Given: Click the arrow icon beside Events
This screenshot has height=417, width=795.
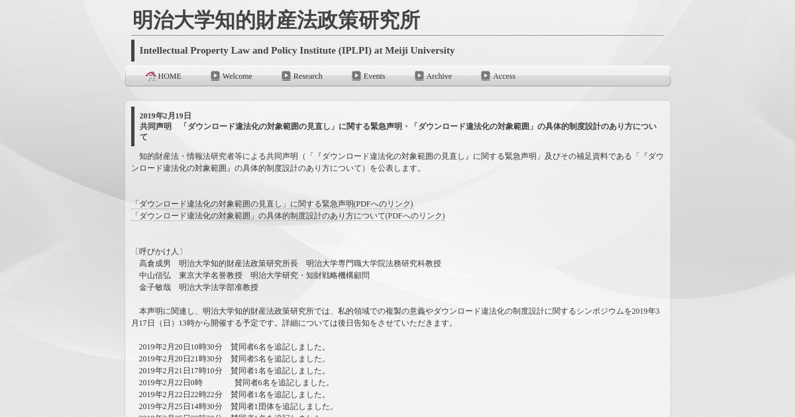Looking at the screenshot, I should coord(356,76).
